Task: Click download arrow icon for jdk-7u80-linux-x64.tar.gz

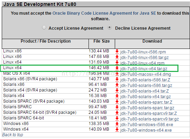Action: [117, 68]
